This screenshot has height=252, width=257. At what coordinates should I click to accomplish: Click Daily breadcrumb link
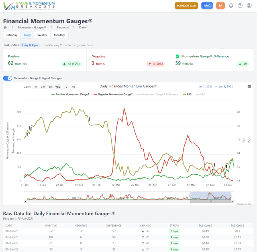pos(82,27)
